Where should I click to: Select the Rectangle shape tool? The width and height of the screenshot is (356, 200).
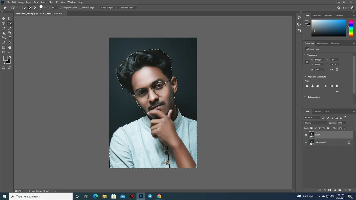[4, 47]
